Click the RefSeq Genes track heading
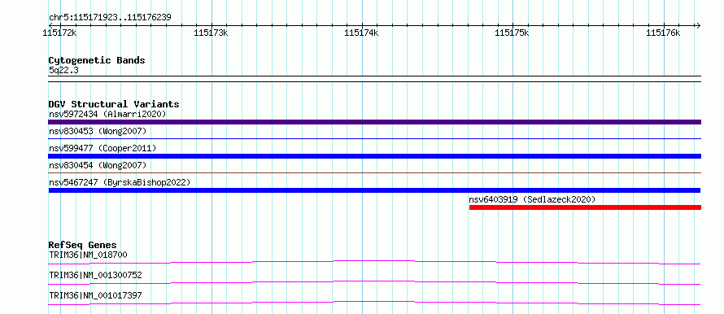 (83, 245)
